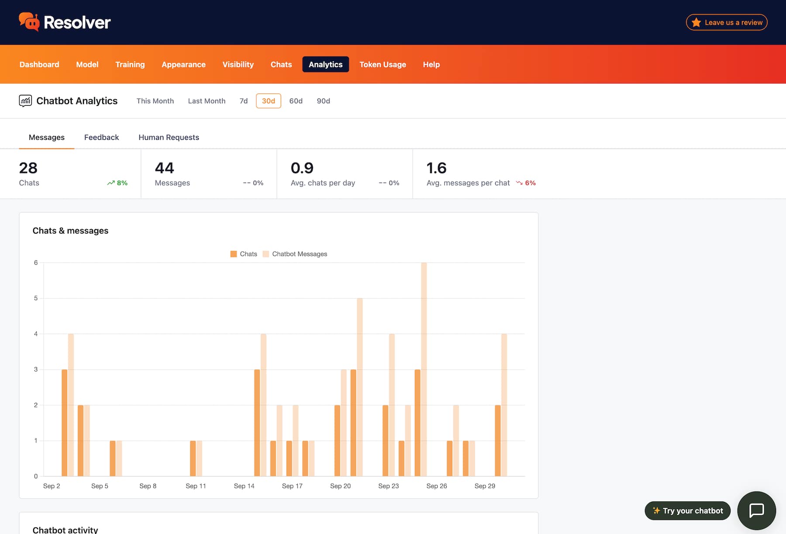Viewport: 786px width, 534px height.
Task: Click the 44 Messages statistic value
Action: [165, 168]
